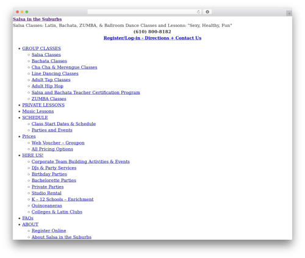Viewport: 305px width, 258px height.
Task: Open Web Voucher – Groupon link
Action: 58,143
